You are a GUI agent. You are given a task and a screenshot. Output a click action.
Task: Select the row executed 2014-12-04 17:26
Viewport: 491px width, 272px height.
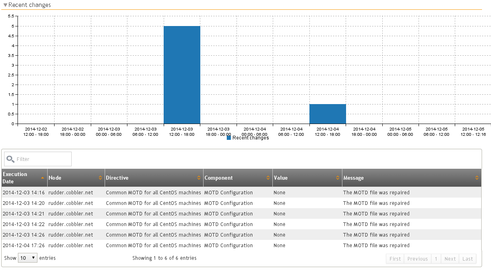click(x=241, y=246)
